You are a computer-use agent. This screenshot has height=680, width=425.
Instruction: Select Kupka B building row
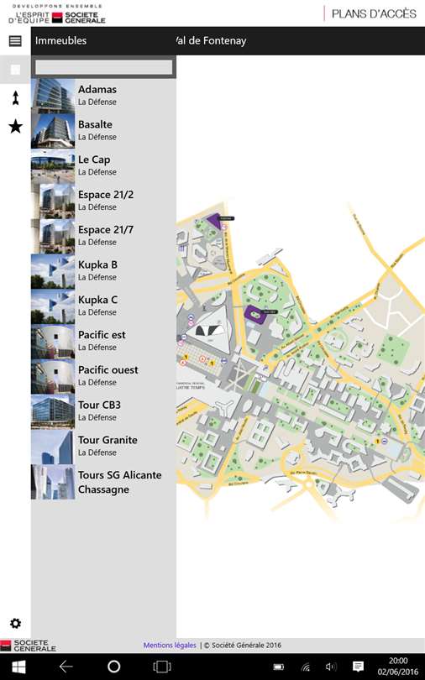103,271
